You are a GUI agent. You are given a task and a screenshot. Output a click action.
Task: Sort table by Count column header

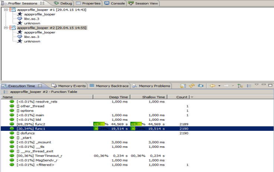point(178,97)
